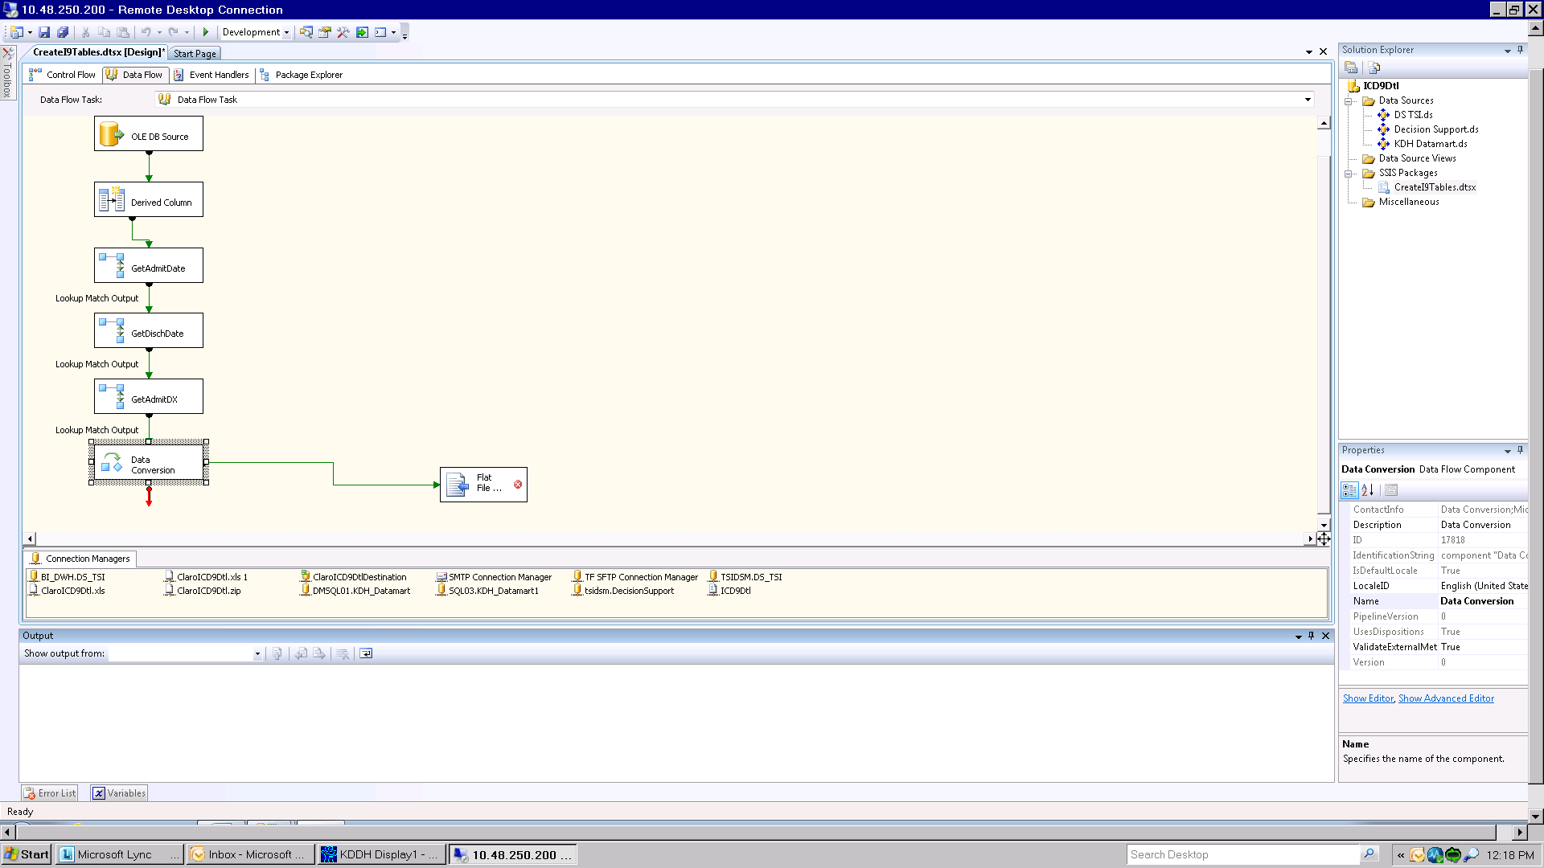
Task: Toggle auto-hide pin on Solution Explorer
Action: point(1520,50)
